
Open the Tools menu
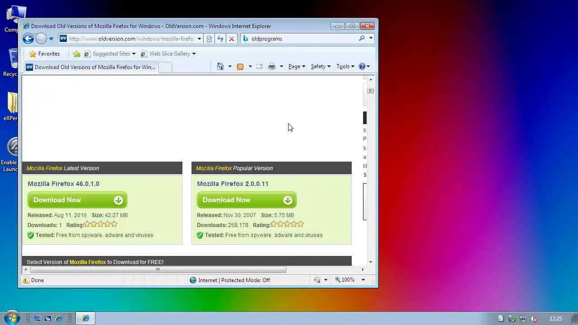click(x=345, y=66)
